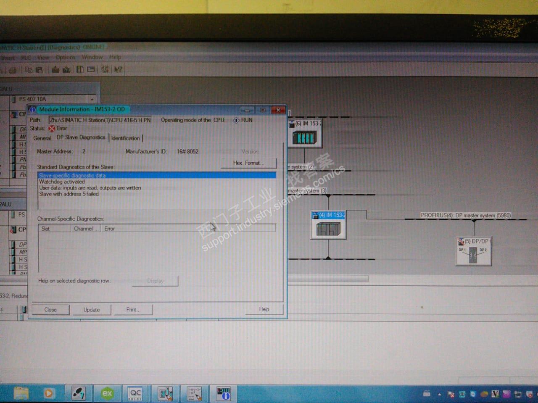Screen dimensions: 538x403
Task: Click the Close button in the dialog
Action: (50, 310)
